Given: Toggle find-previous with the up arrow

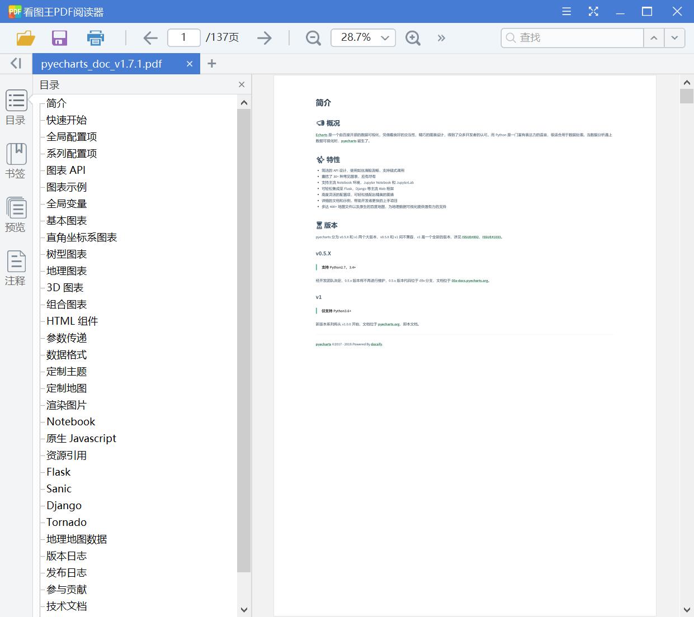Looking at the screenshot, I should (654, 37).
